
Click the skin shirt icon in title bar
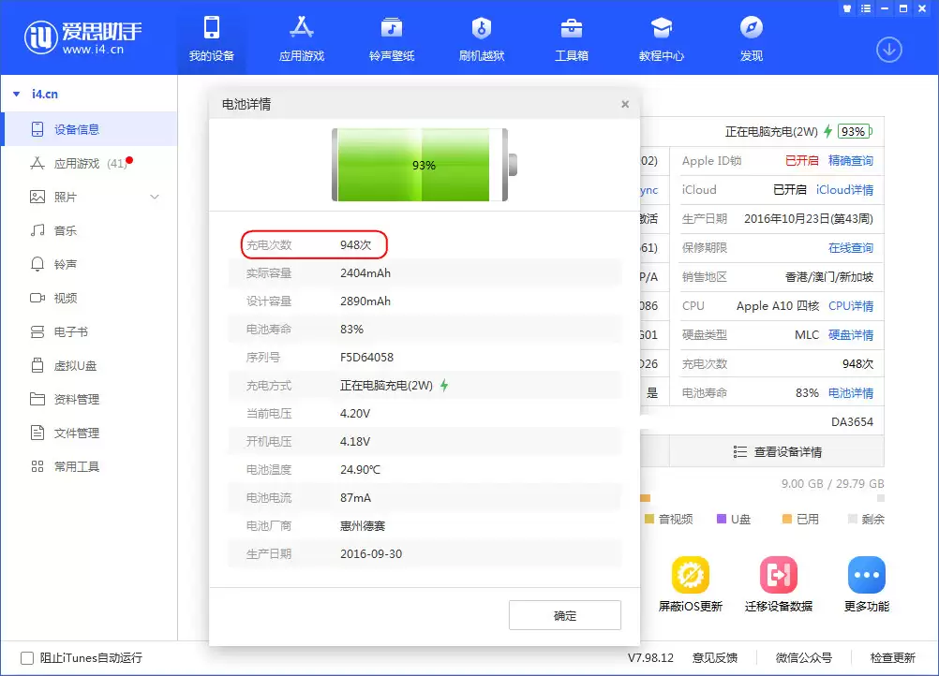(847, 8)
